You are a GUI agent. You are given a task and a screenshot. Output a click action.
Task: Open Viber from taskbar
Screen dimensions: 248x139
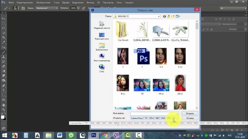point(116,136)
